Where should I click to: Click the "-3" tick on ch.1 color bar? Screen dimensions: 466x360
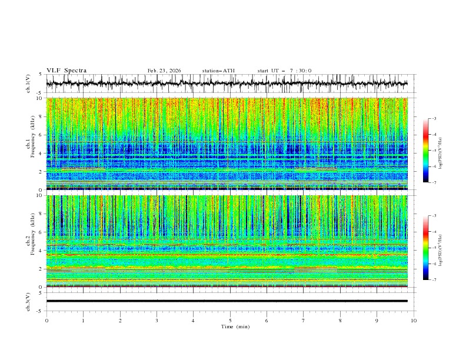[x=434, y=118]
